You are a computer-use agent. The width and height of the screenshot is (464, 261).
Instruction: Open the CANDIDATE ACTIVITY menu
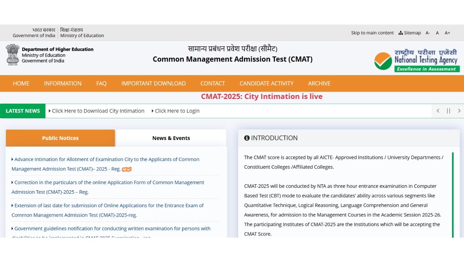point(266,84)
